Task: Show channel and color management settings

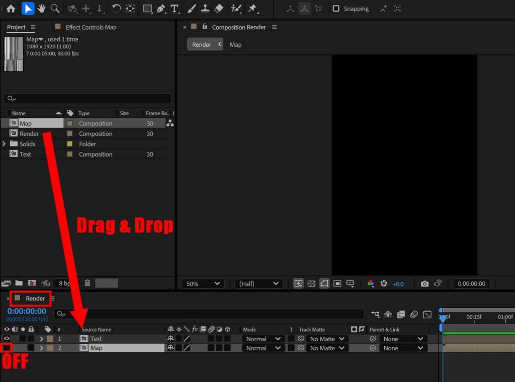Action: 371,284
